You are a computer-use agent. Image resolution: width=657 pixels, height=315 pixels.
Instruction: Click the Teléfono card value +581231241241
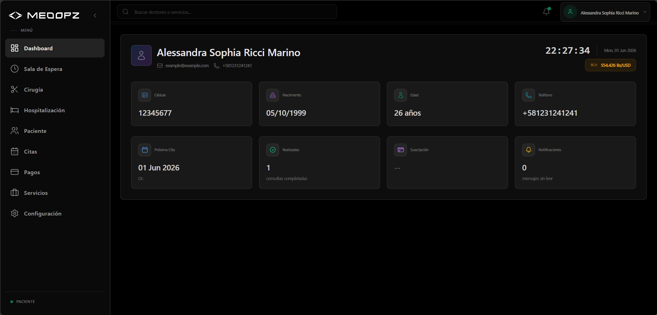[550, 113]
